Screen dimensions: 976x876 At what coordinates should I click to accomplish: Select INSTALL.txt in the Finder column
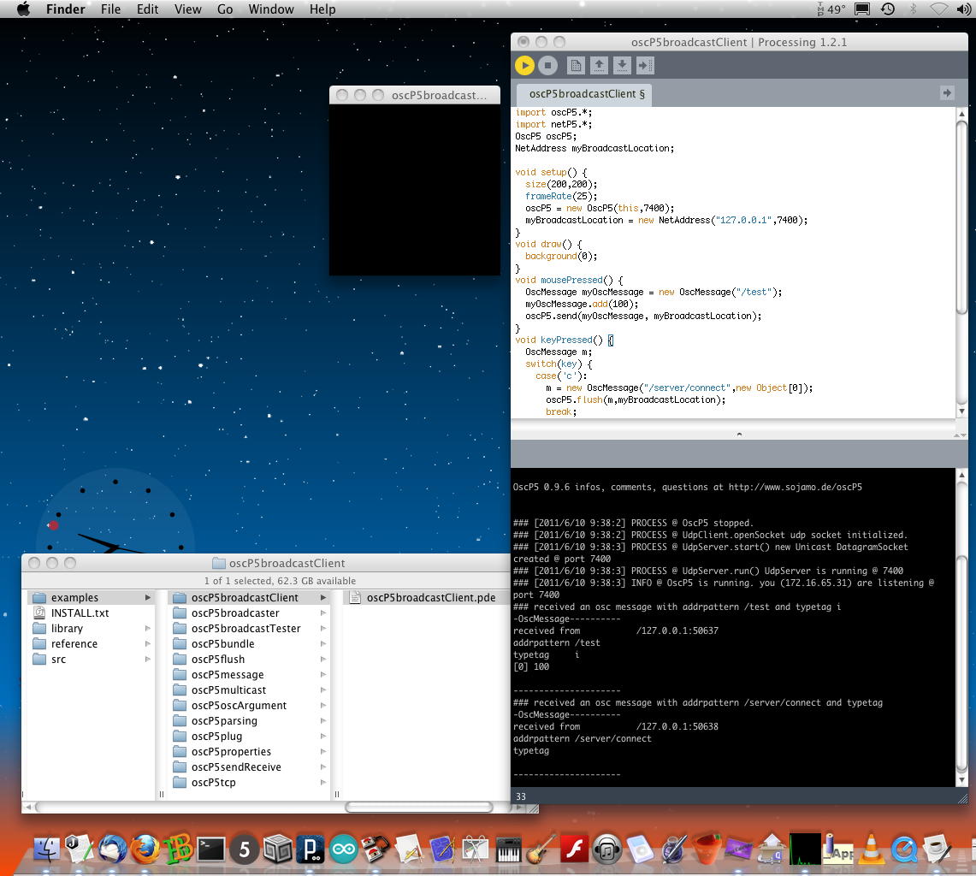[80, 613]
